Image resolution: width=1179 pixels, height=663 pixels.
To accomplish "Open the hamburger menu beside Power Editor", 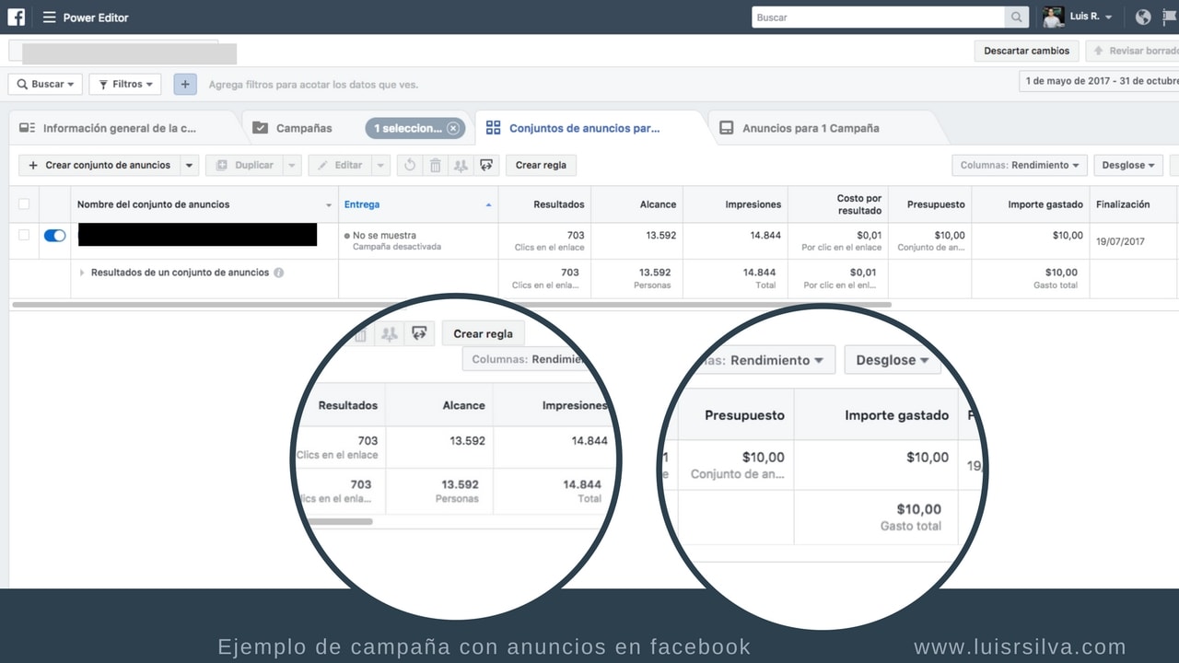I will pyautogui.click(x=49, y=17).
